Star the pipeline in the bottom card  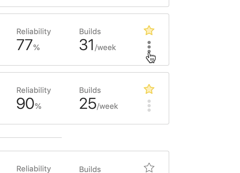[x=149, y=168]
